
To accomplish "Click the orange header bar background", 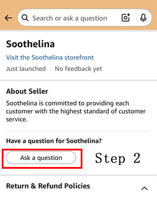I will tap(78, 4).
